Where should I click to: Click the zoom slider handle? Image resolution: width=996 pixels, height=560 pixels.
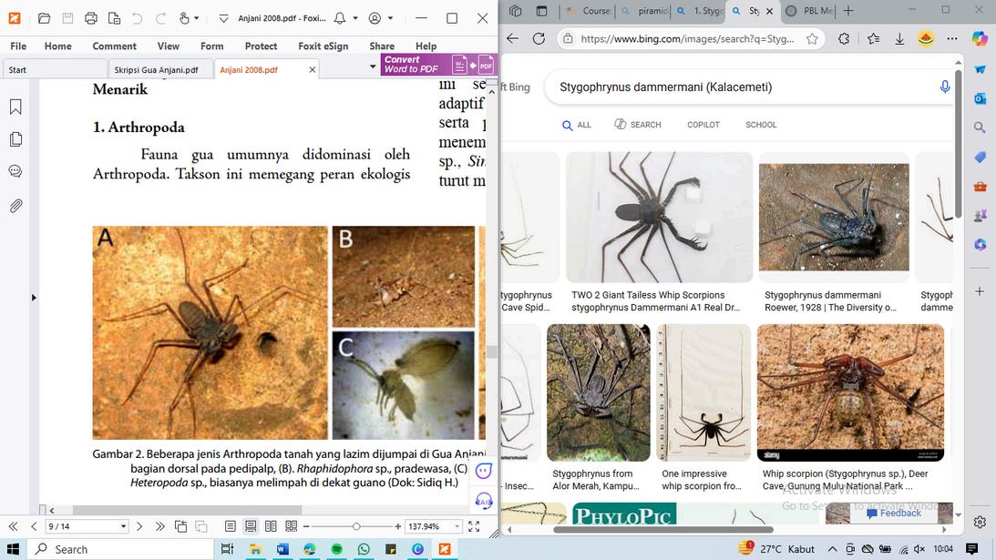(x=356, y=526)
